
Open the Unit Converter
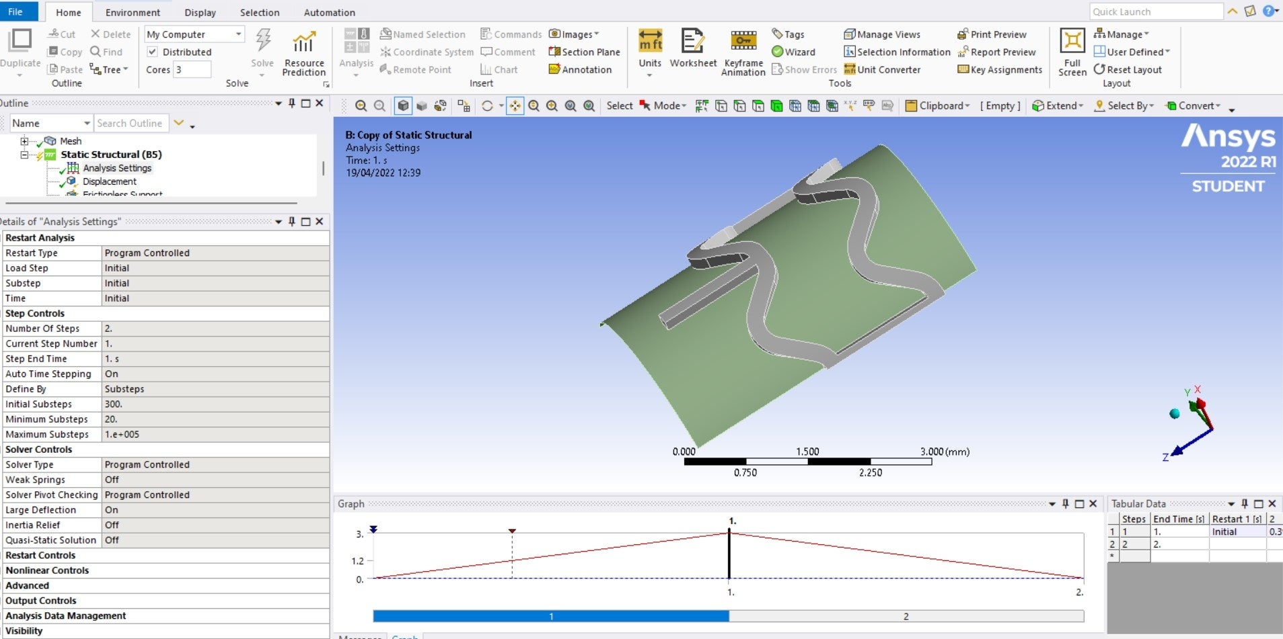[x=882, y=69]
